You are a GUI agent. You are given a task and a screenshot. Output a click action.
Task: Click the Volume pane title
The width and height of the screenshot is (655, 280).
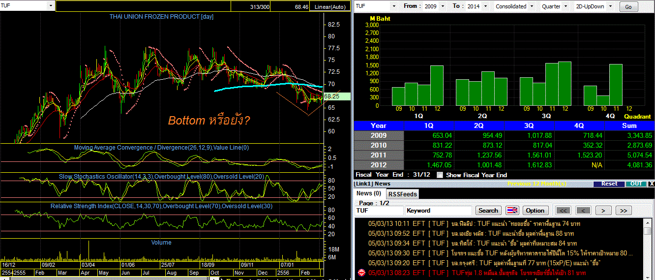click(x=161, y=242)
